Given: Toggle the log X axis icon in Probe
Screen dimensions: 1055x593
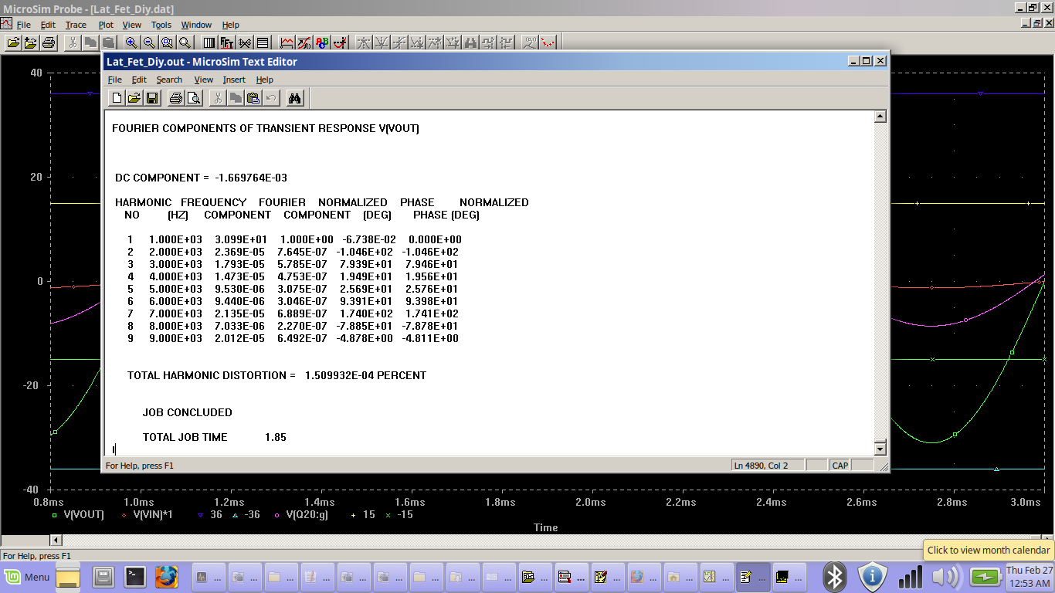Looking at the screenshot, I should 209,42.
